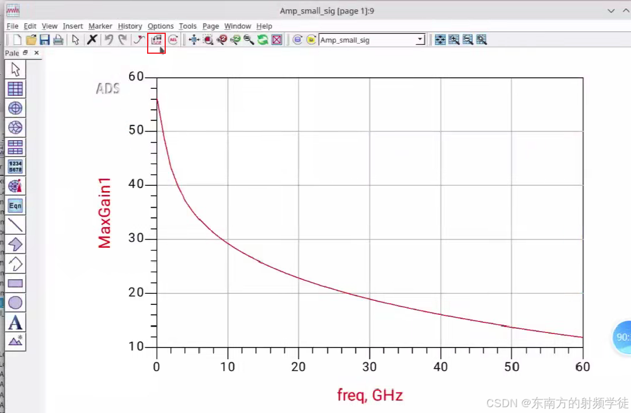
Task: Zoom to a selected area icon
Action: point(208,40)
